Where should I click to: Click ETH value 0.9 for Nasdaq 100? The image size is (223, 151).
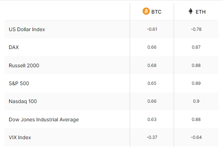coord(196,101)
